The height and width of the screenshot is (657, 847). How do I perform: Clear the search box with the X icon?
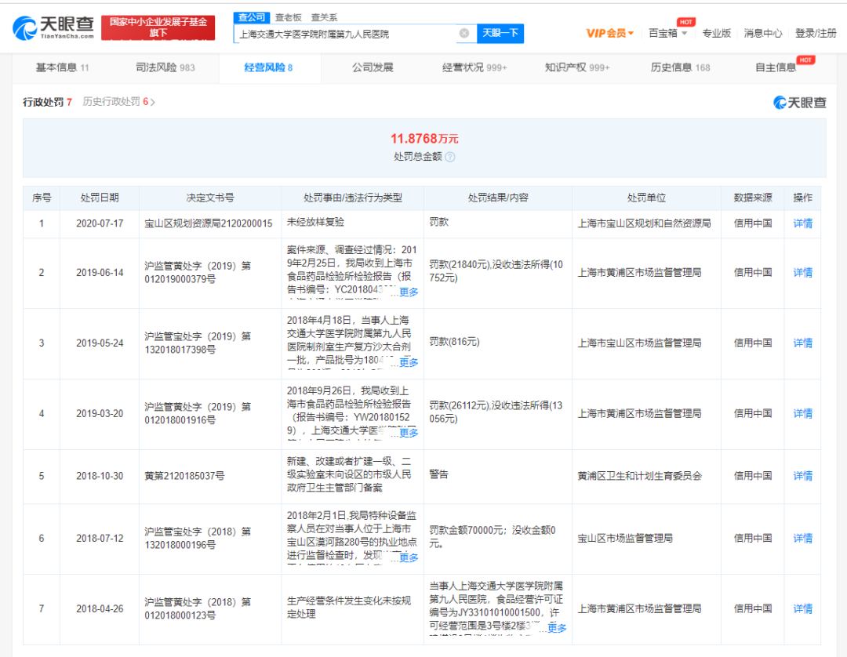coord(464,34)
